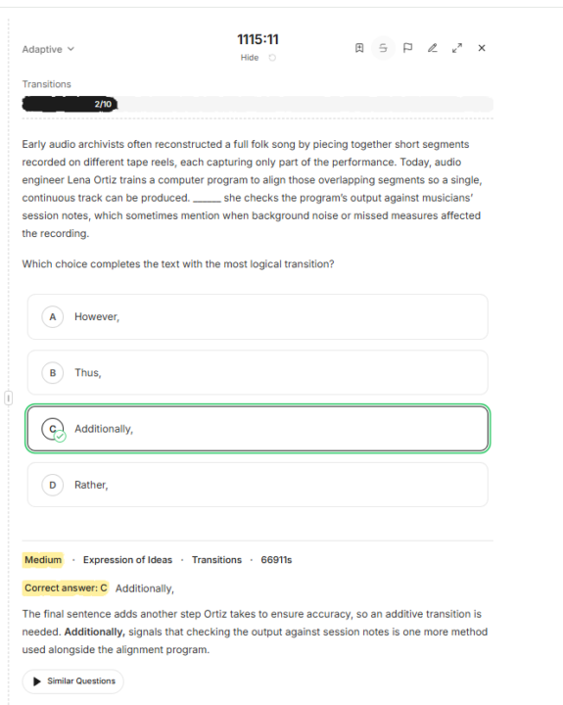This screenshot has width=563, height=705.
Task: Click the chevron next to Adaptive
Action: pyautogui.click(x=70, y=49)
